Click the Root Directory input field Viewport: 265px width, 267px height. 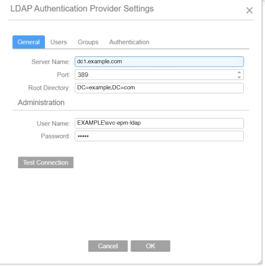(159, 88)
